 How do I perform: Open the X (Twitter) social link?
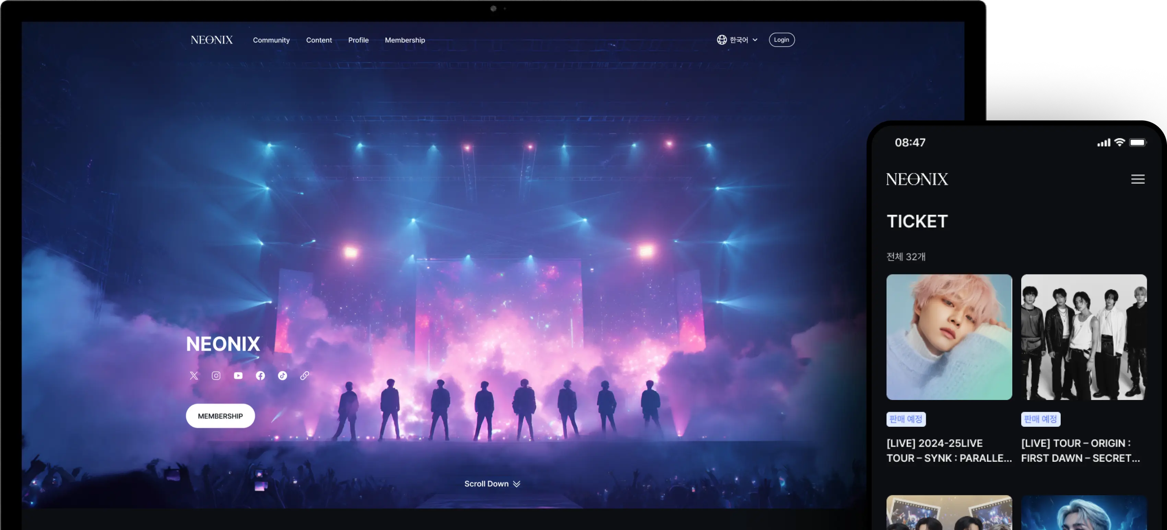(x=194, y=376)
